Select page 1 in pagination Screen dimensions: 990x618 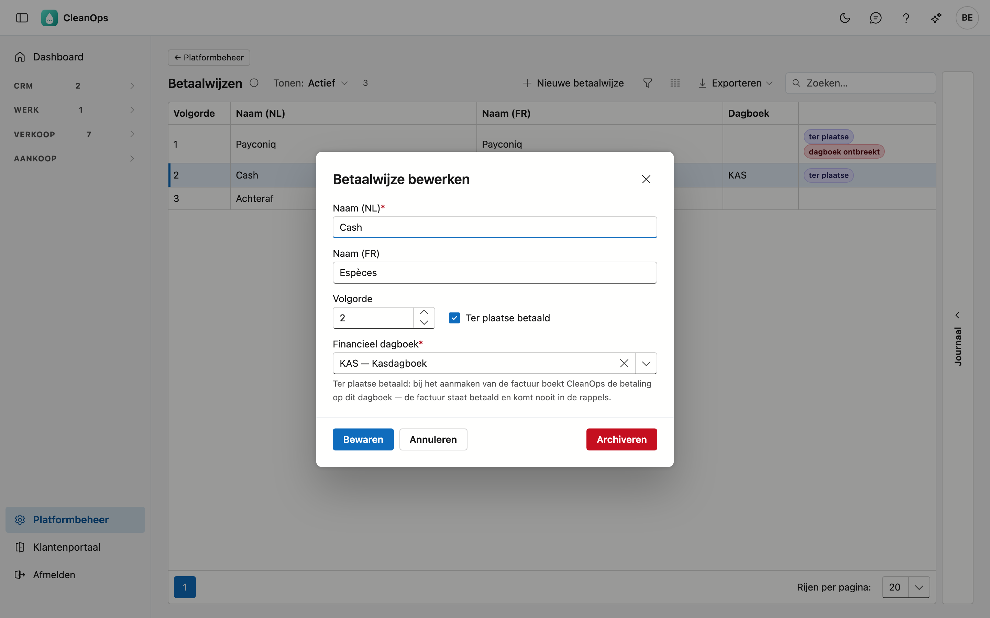pos(185,587)
